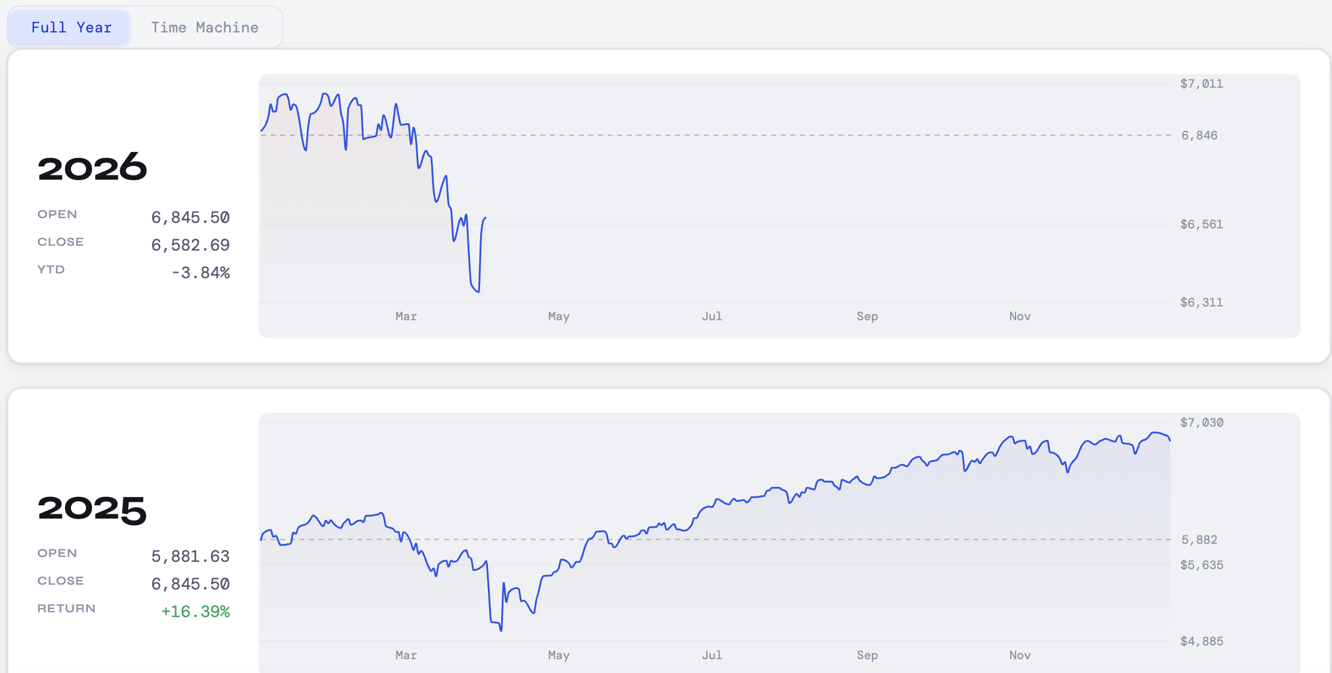Click the 2025 OPEN value 5,881.63

pos(190,556)
